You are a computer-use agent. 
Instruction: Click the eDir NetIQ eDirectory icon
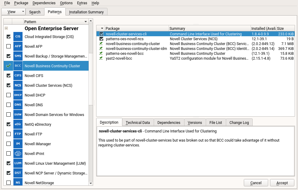18,125
